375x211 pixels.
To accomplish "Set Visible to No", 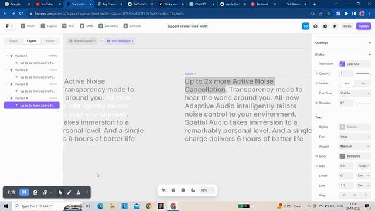I will (x=363, y=83).
